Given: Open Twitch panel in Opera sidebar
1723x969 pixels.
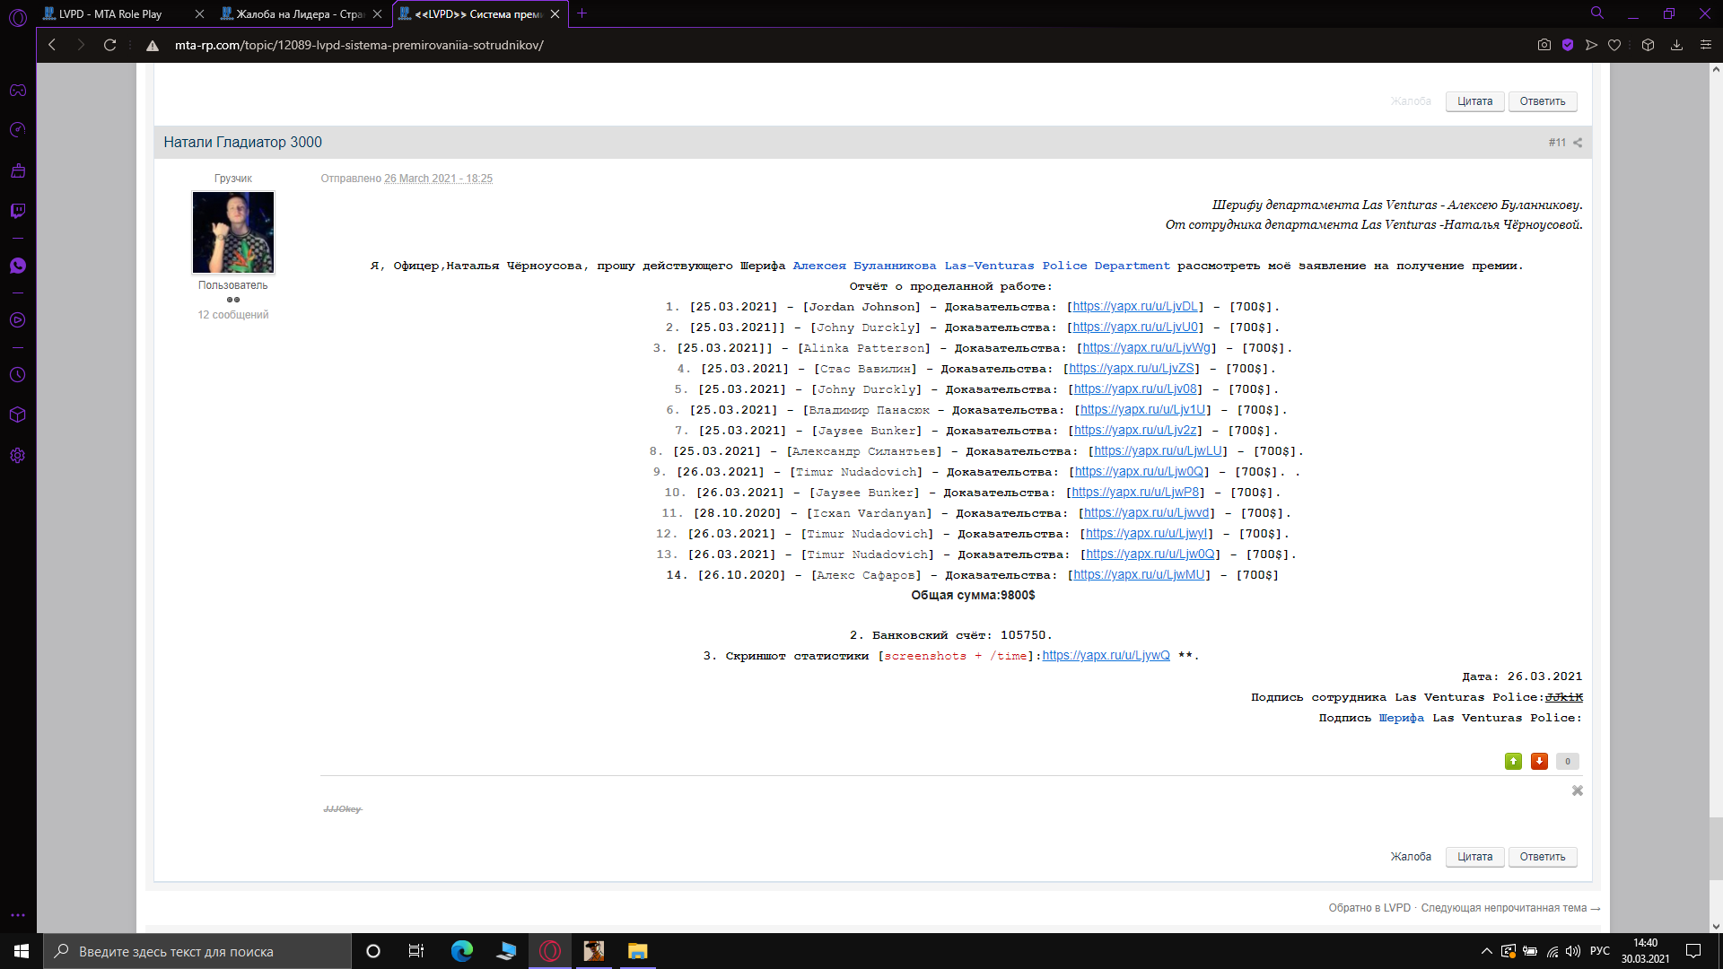Looking at the screenshot, I should [x=18, y=211].
